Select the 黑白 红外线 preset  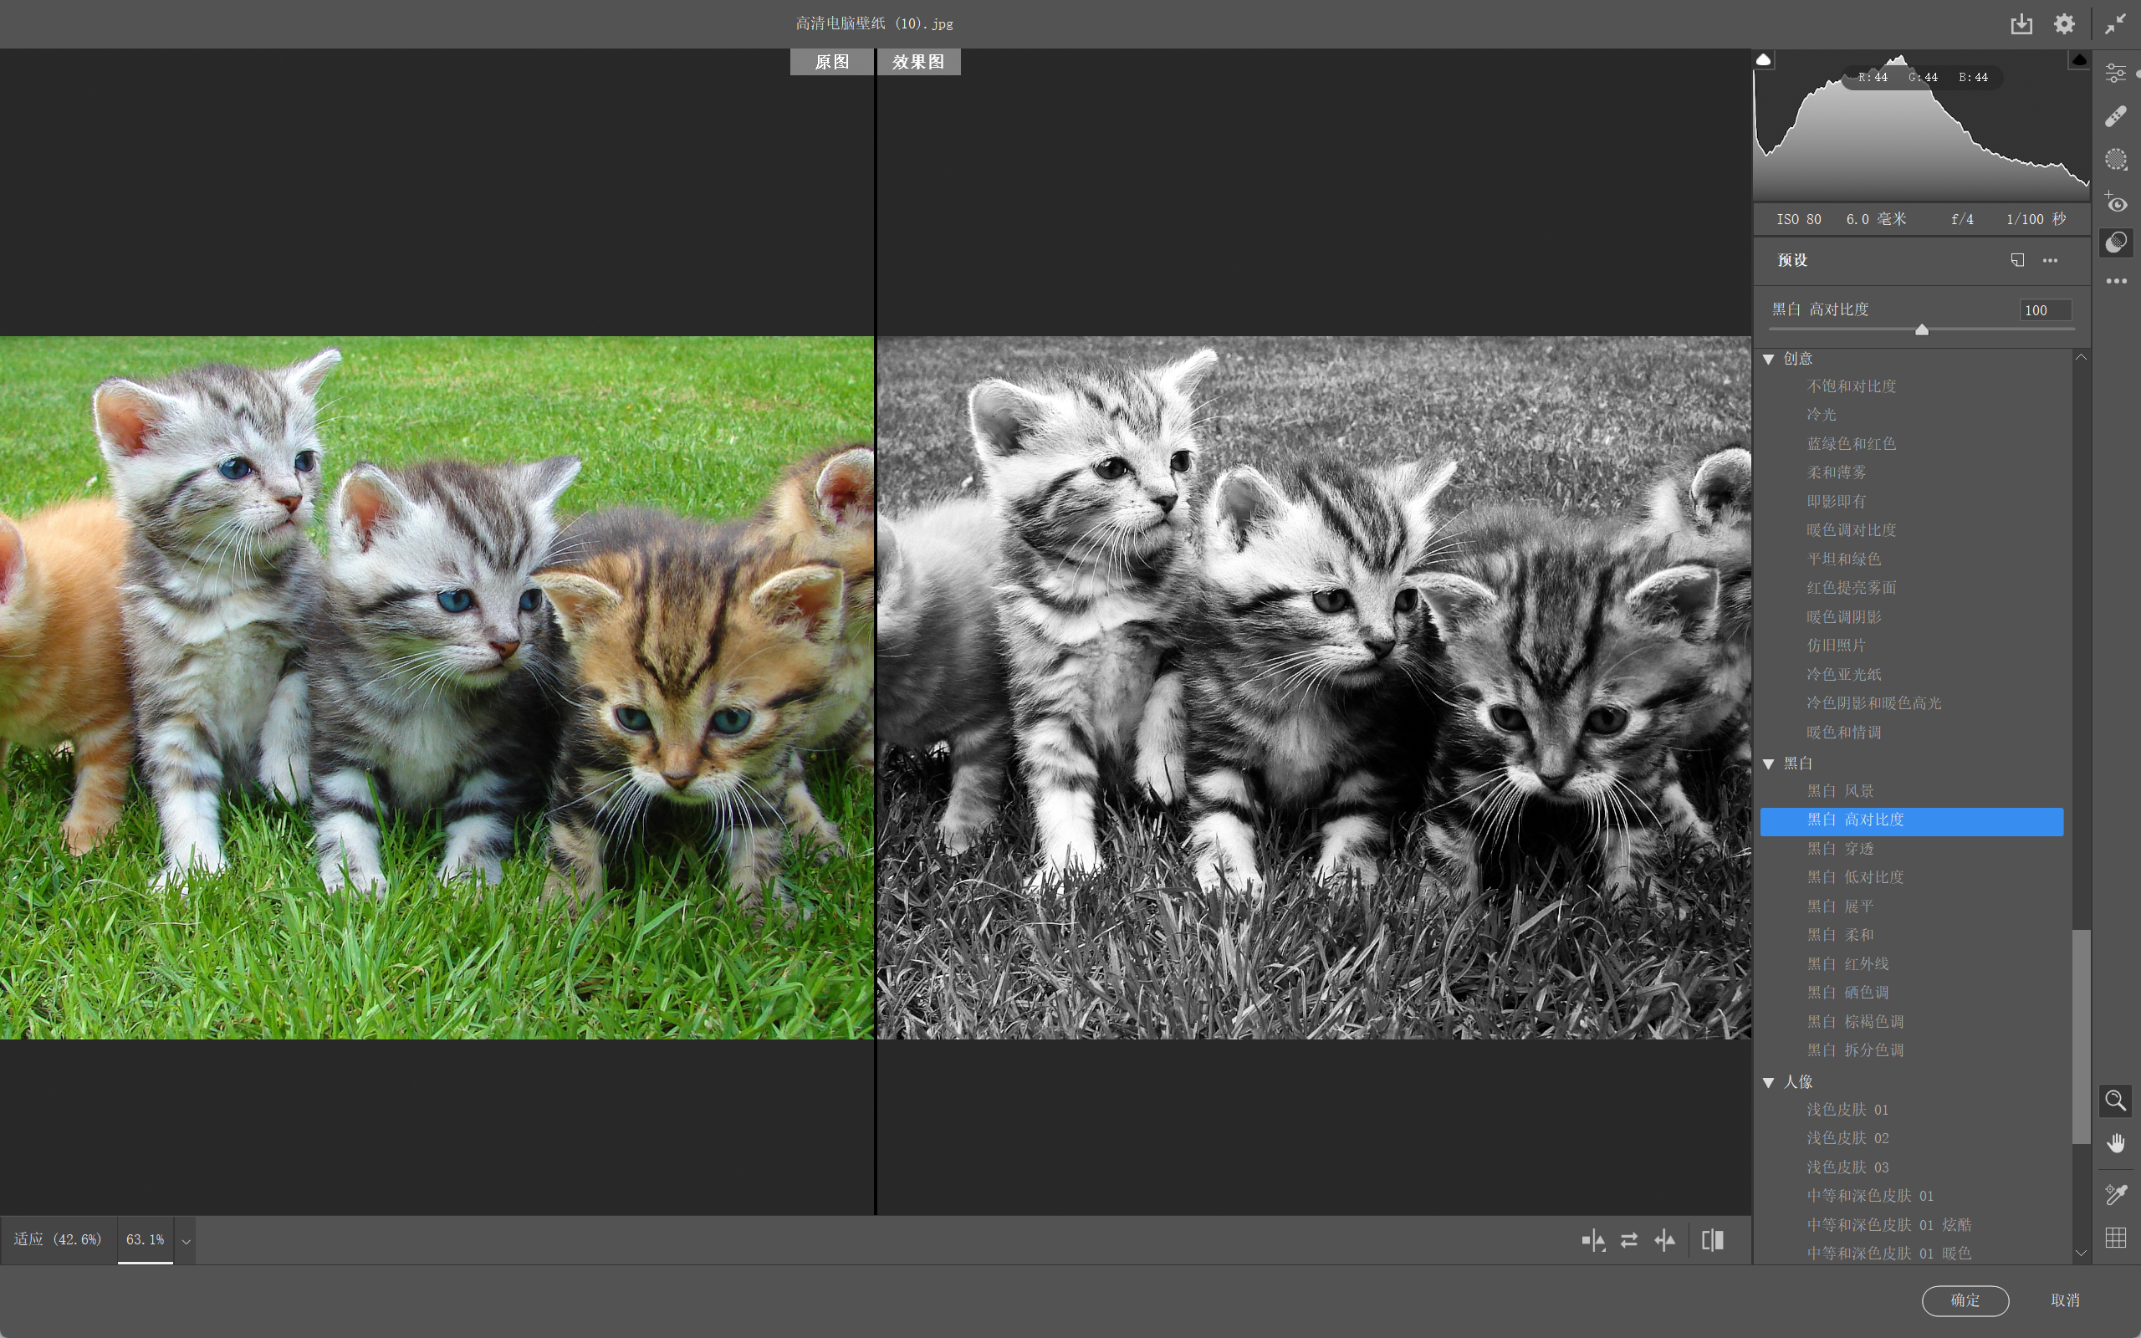[x=1847, y=963]
